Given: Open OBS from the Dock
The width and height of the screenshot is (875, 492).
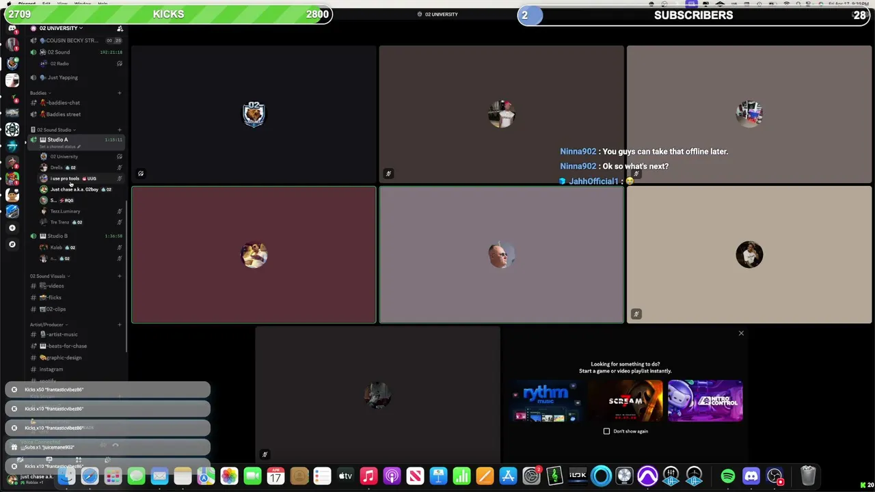Looking at the screenshot, I should (x=775, y=476).
